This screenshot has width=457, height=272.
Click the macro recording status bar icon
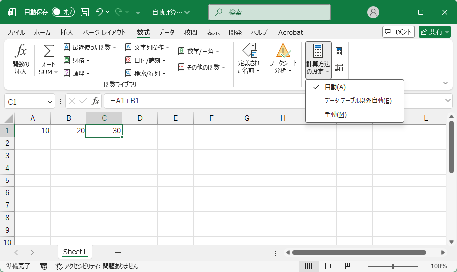[x=43, y=266]
